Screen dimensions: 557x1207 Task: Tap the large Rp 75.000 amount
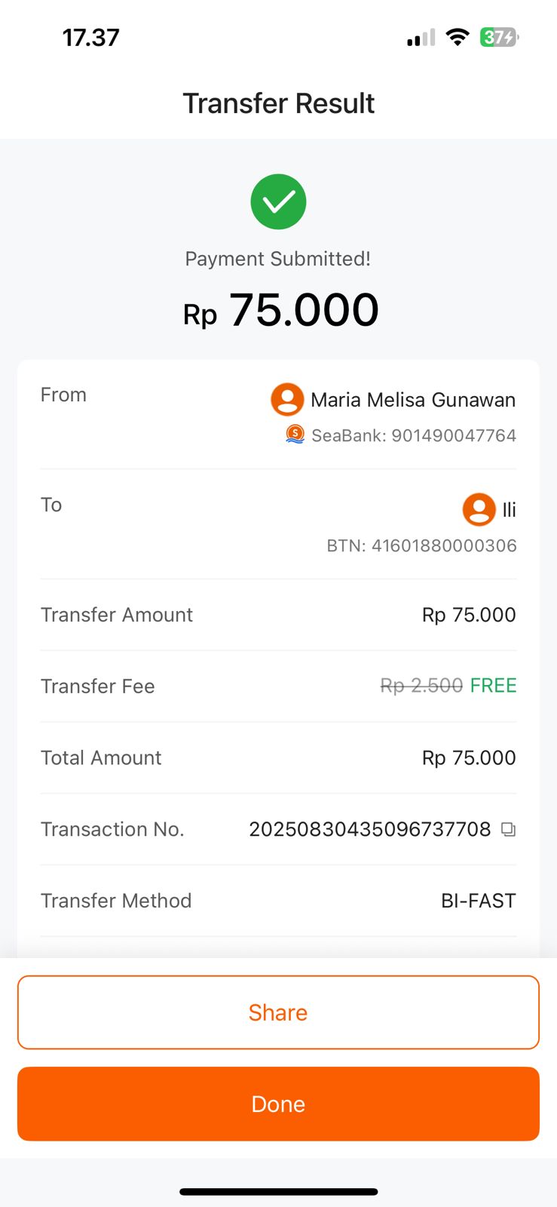pos(280,310)
